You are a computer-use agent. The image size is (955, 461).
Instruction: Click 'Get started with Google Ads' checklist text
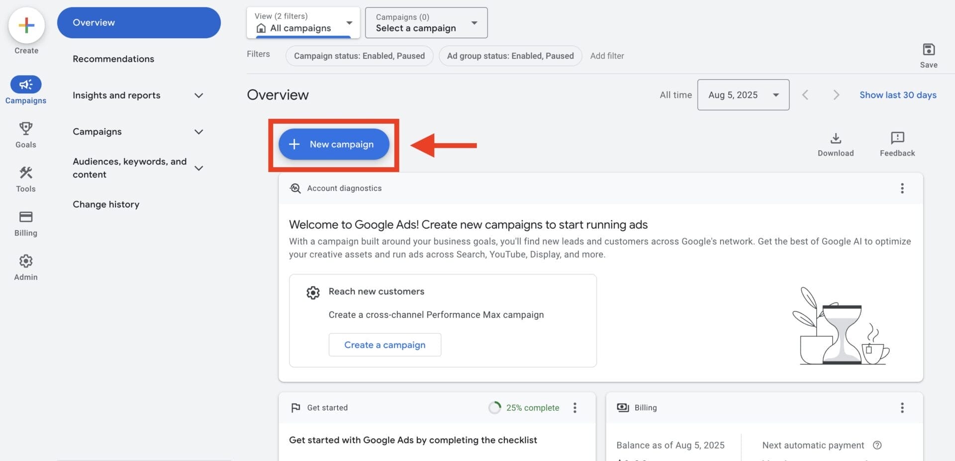[413, 440]
